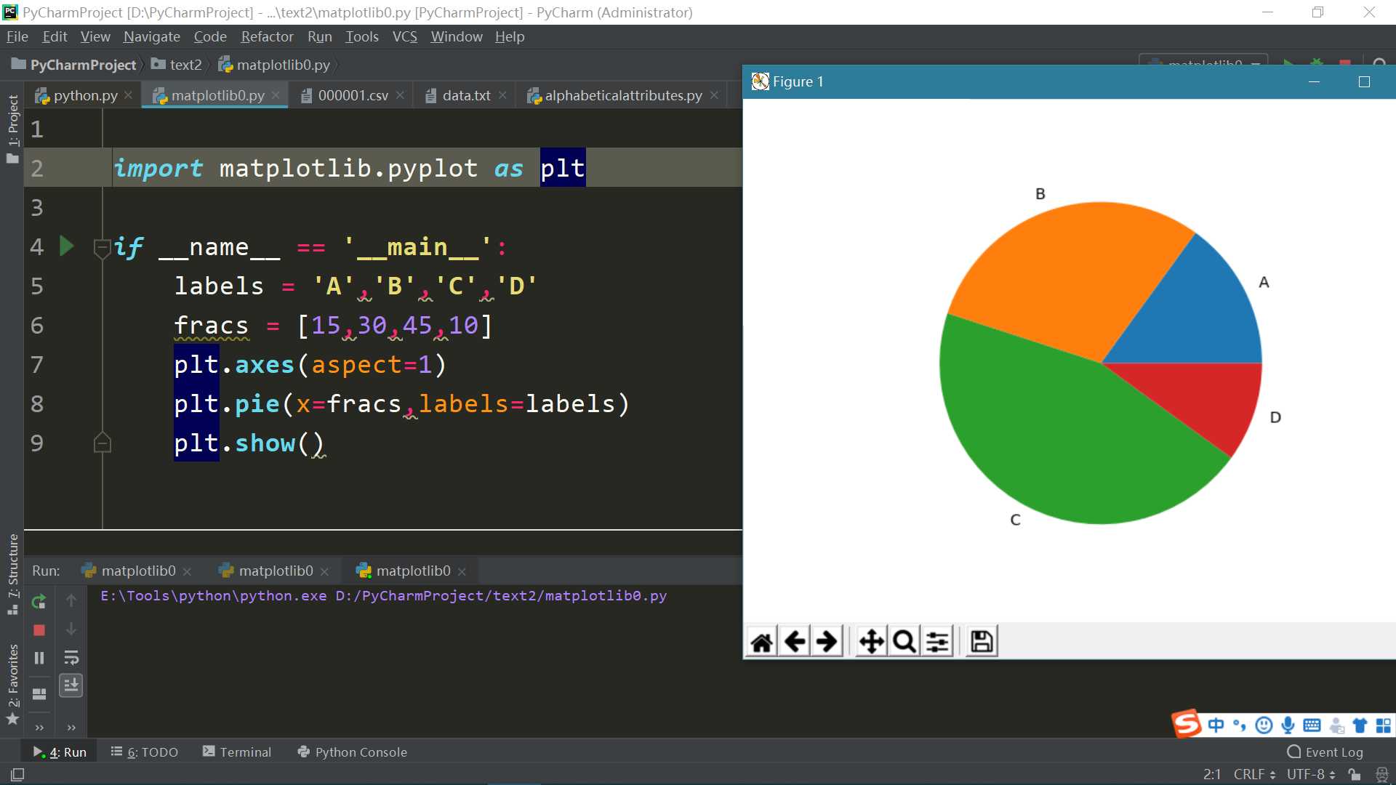This screenshot has height=785, width=1396.
Task: Click the fold end marker on line 9
Action: pyautogui.click(x=102, y=442)
